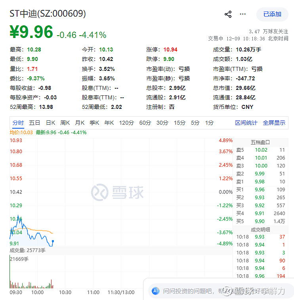Click the 全屏显示 link

point(274,123)
